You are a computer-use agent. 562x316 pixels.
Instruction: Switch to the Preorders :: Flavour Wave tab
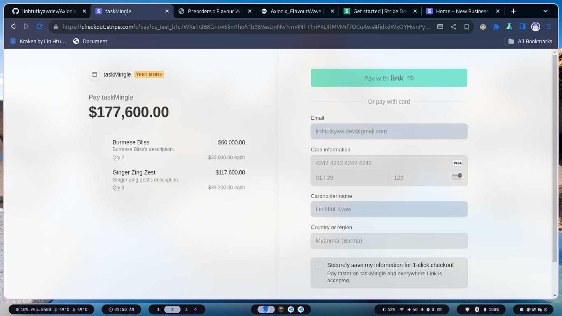pyautogui.click(x=215, y=11)
